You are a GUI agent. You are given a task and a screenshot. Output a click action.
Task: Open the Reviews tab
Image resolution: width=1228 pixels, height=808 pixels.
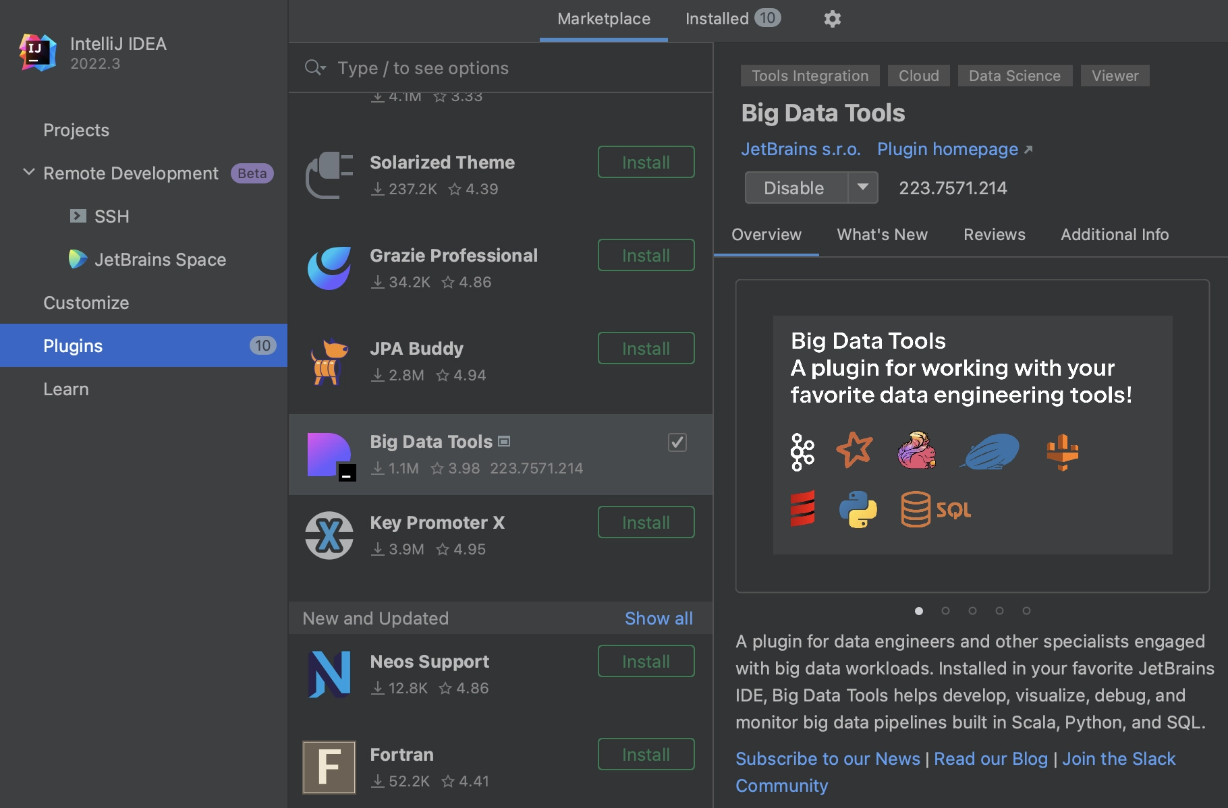pos(995,235)
